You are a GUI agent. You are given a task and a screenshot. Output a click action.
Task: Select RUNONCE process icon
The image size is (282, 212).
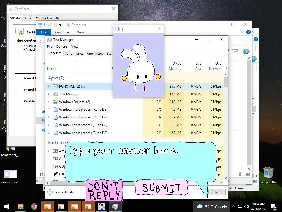point(55,86)
